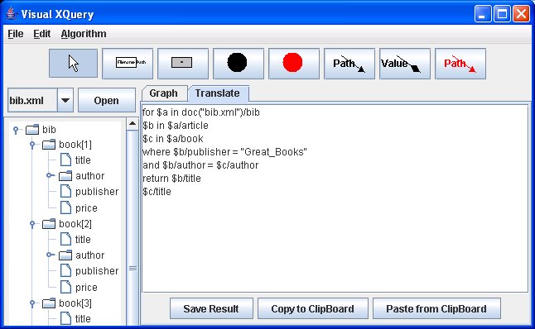Choose the small gray rectangle tool

183,64
